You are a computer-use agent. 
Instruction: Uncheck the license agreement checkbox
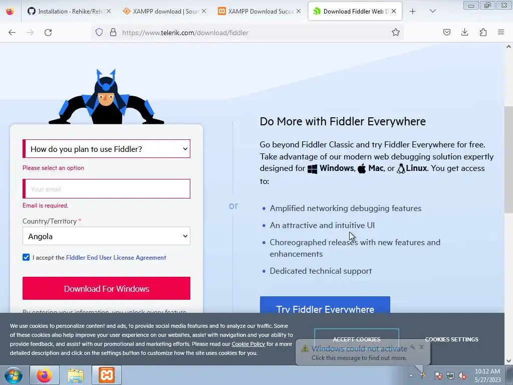[x=26, y=257]
